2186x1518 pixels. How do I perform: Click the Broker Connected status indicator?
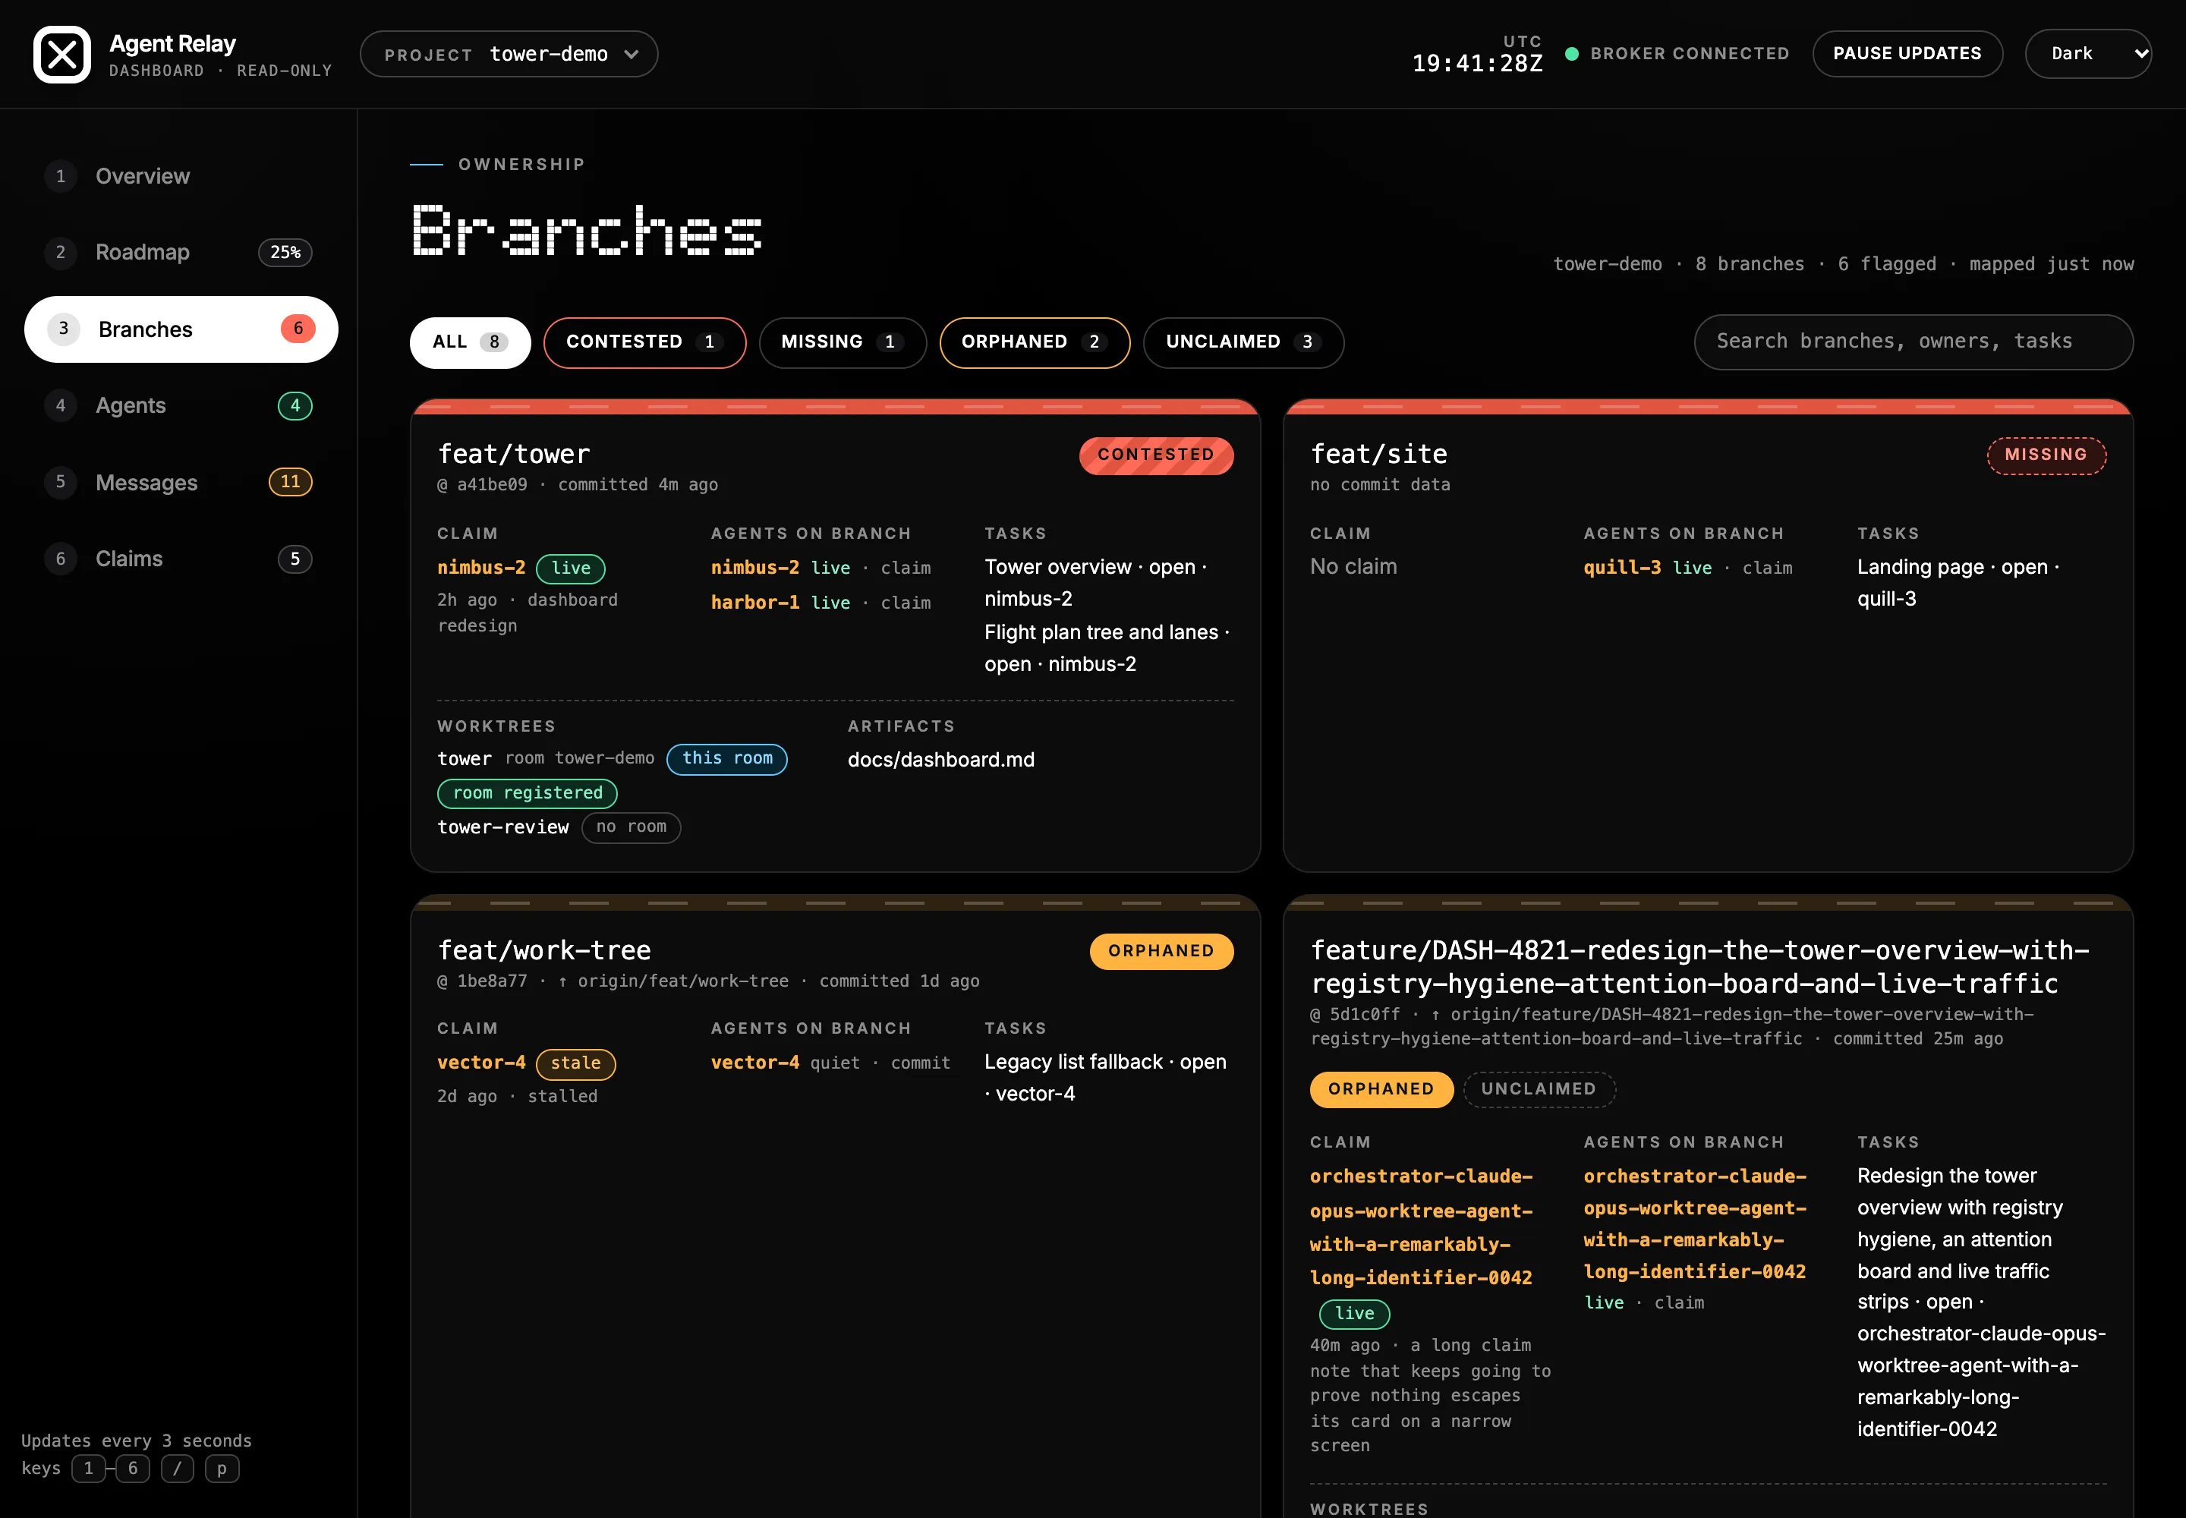(1677, 53)
